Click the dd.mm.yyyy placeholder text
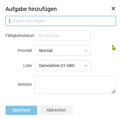Image resolution: width=122 pixels, height=119 pixels. 49,36
